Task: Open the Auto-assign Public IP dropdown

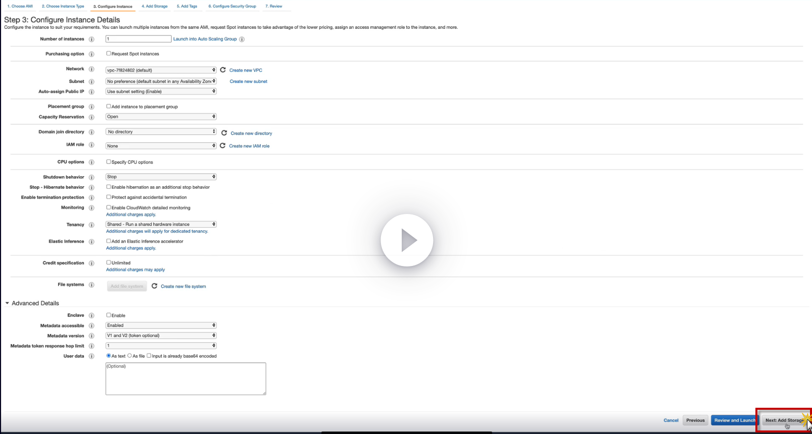Action: pos(161,91)
